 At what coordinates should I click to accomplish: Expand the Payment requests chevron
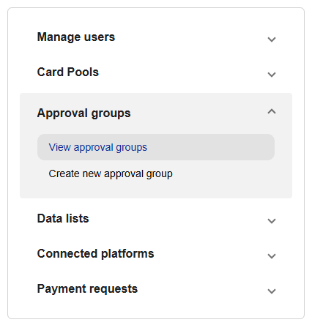272,291
